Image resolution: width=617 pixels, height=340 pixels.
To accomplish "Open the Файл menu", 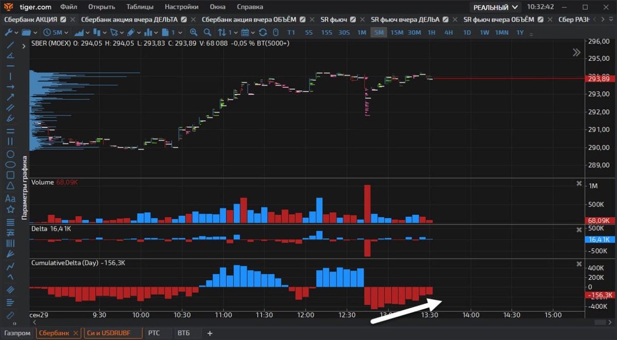I will [69, 7].
